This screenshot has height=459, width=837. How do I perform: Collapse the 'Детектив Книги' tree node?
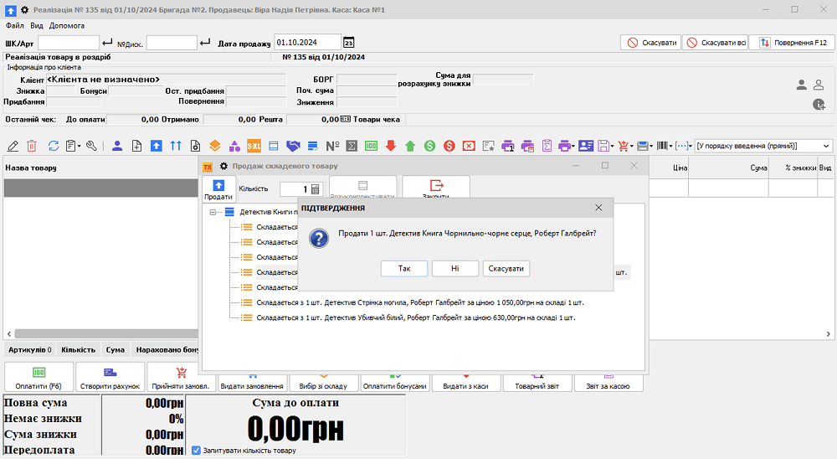pos(214,213)
